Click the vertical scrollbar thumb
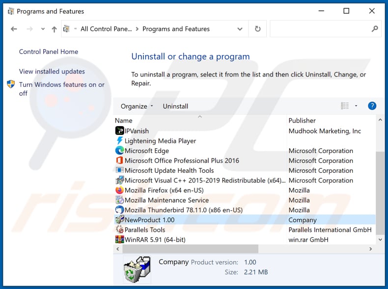 [380, 192]
